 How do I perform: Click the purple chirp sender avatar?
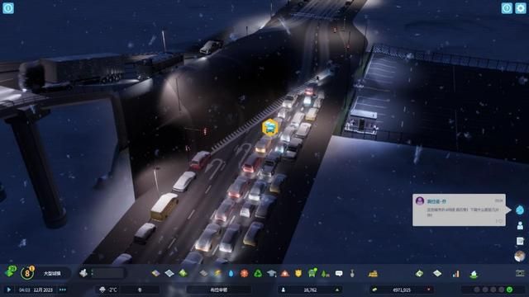point(420,201)
